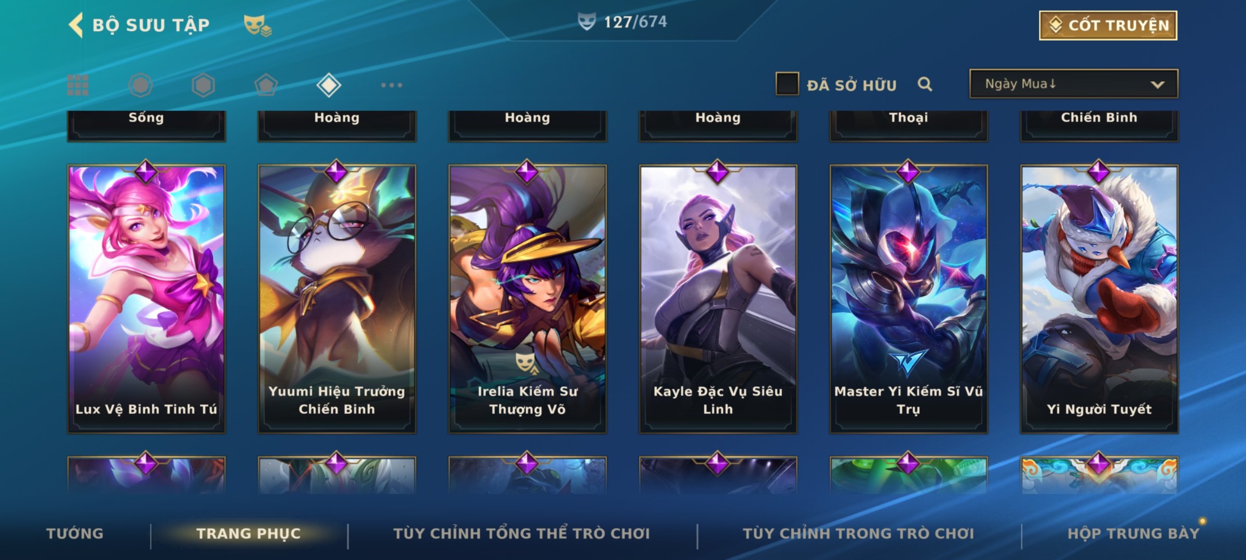Expand the Ngày Mua sort dropdown
Viewport: 1246px width, 560px height.
(1074, 83)
